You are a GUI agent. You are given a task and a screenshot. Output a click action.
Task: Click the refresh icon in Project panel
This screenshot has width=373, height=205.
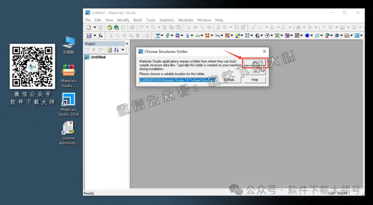click(109, 50)
